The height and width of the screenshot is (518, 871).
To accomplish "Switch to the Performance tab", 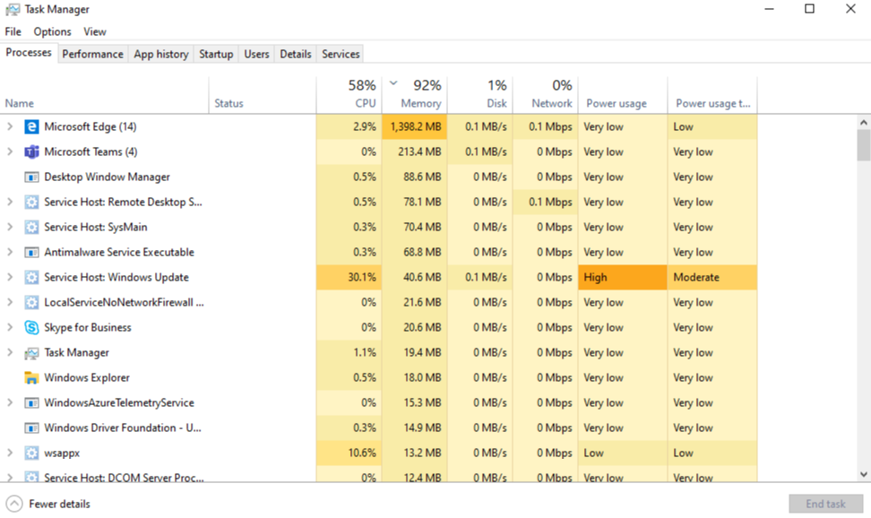I will (93, 54).
